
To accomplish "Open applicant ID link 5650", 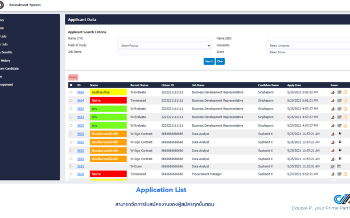I will [81, 174].
